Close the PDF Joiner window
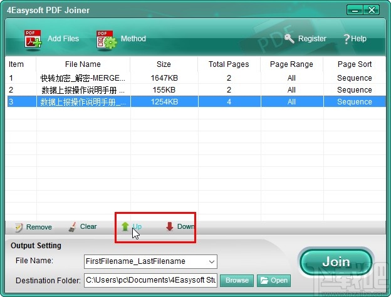 pos(372,10)
